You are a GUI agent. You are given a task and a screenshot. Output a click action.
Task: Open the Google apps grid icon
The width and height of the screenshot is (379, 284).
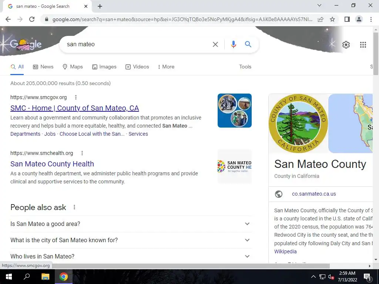tap(363, 45)
